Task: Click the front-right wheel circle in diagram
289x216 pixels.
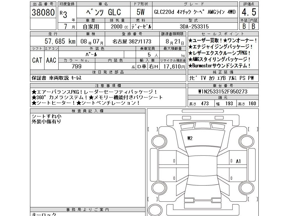Action: (x=246, y=141)
